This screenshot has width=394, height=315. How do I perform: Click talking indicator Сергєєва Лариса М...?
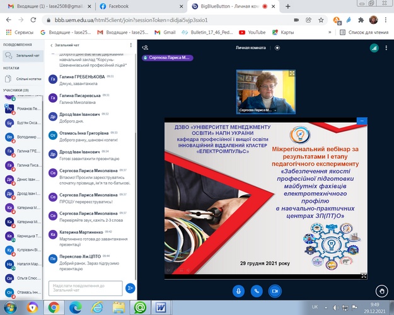pyautogui.click(x=168, y=57)
